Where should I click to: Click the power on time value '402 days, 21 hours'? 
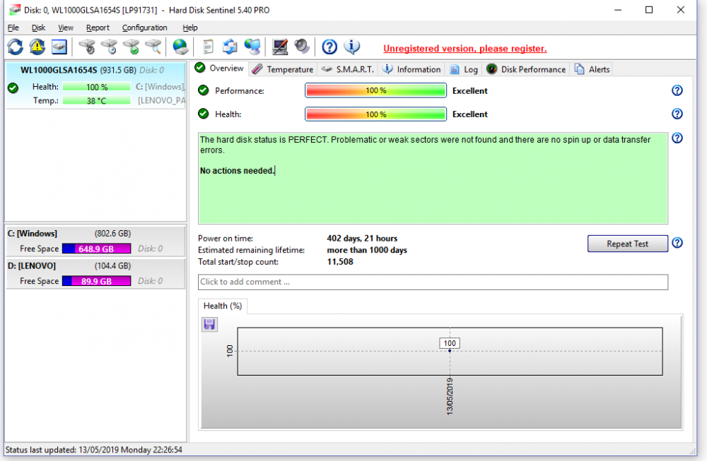pos(362,239)
